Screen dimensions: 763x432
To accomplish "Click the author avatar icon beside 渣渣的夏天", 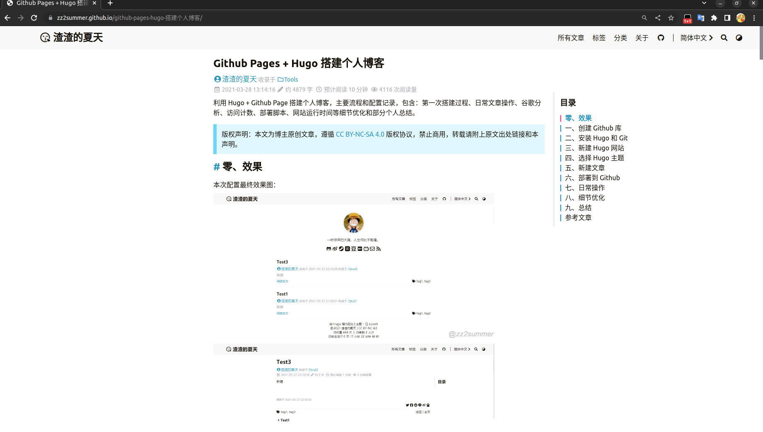I will click(217, 79).
